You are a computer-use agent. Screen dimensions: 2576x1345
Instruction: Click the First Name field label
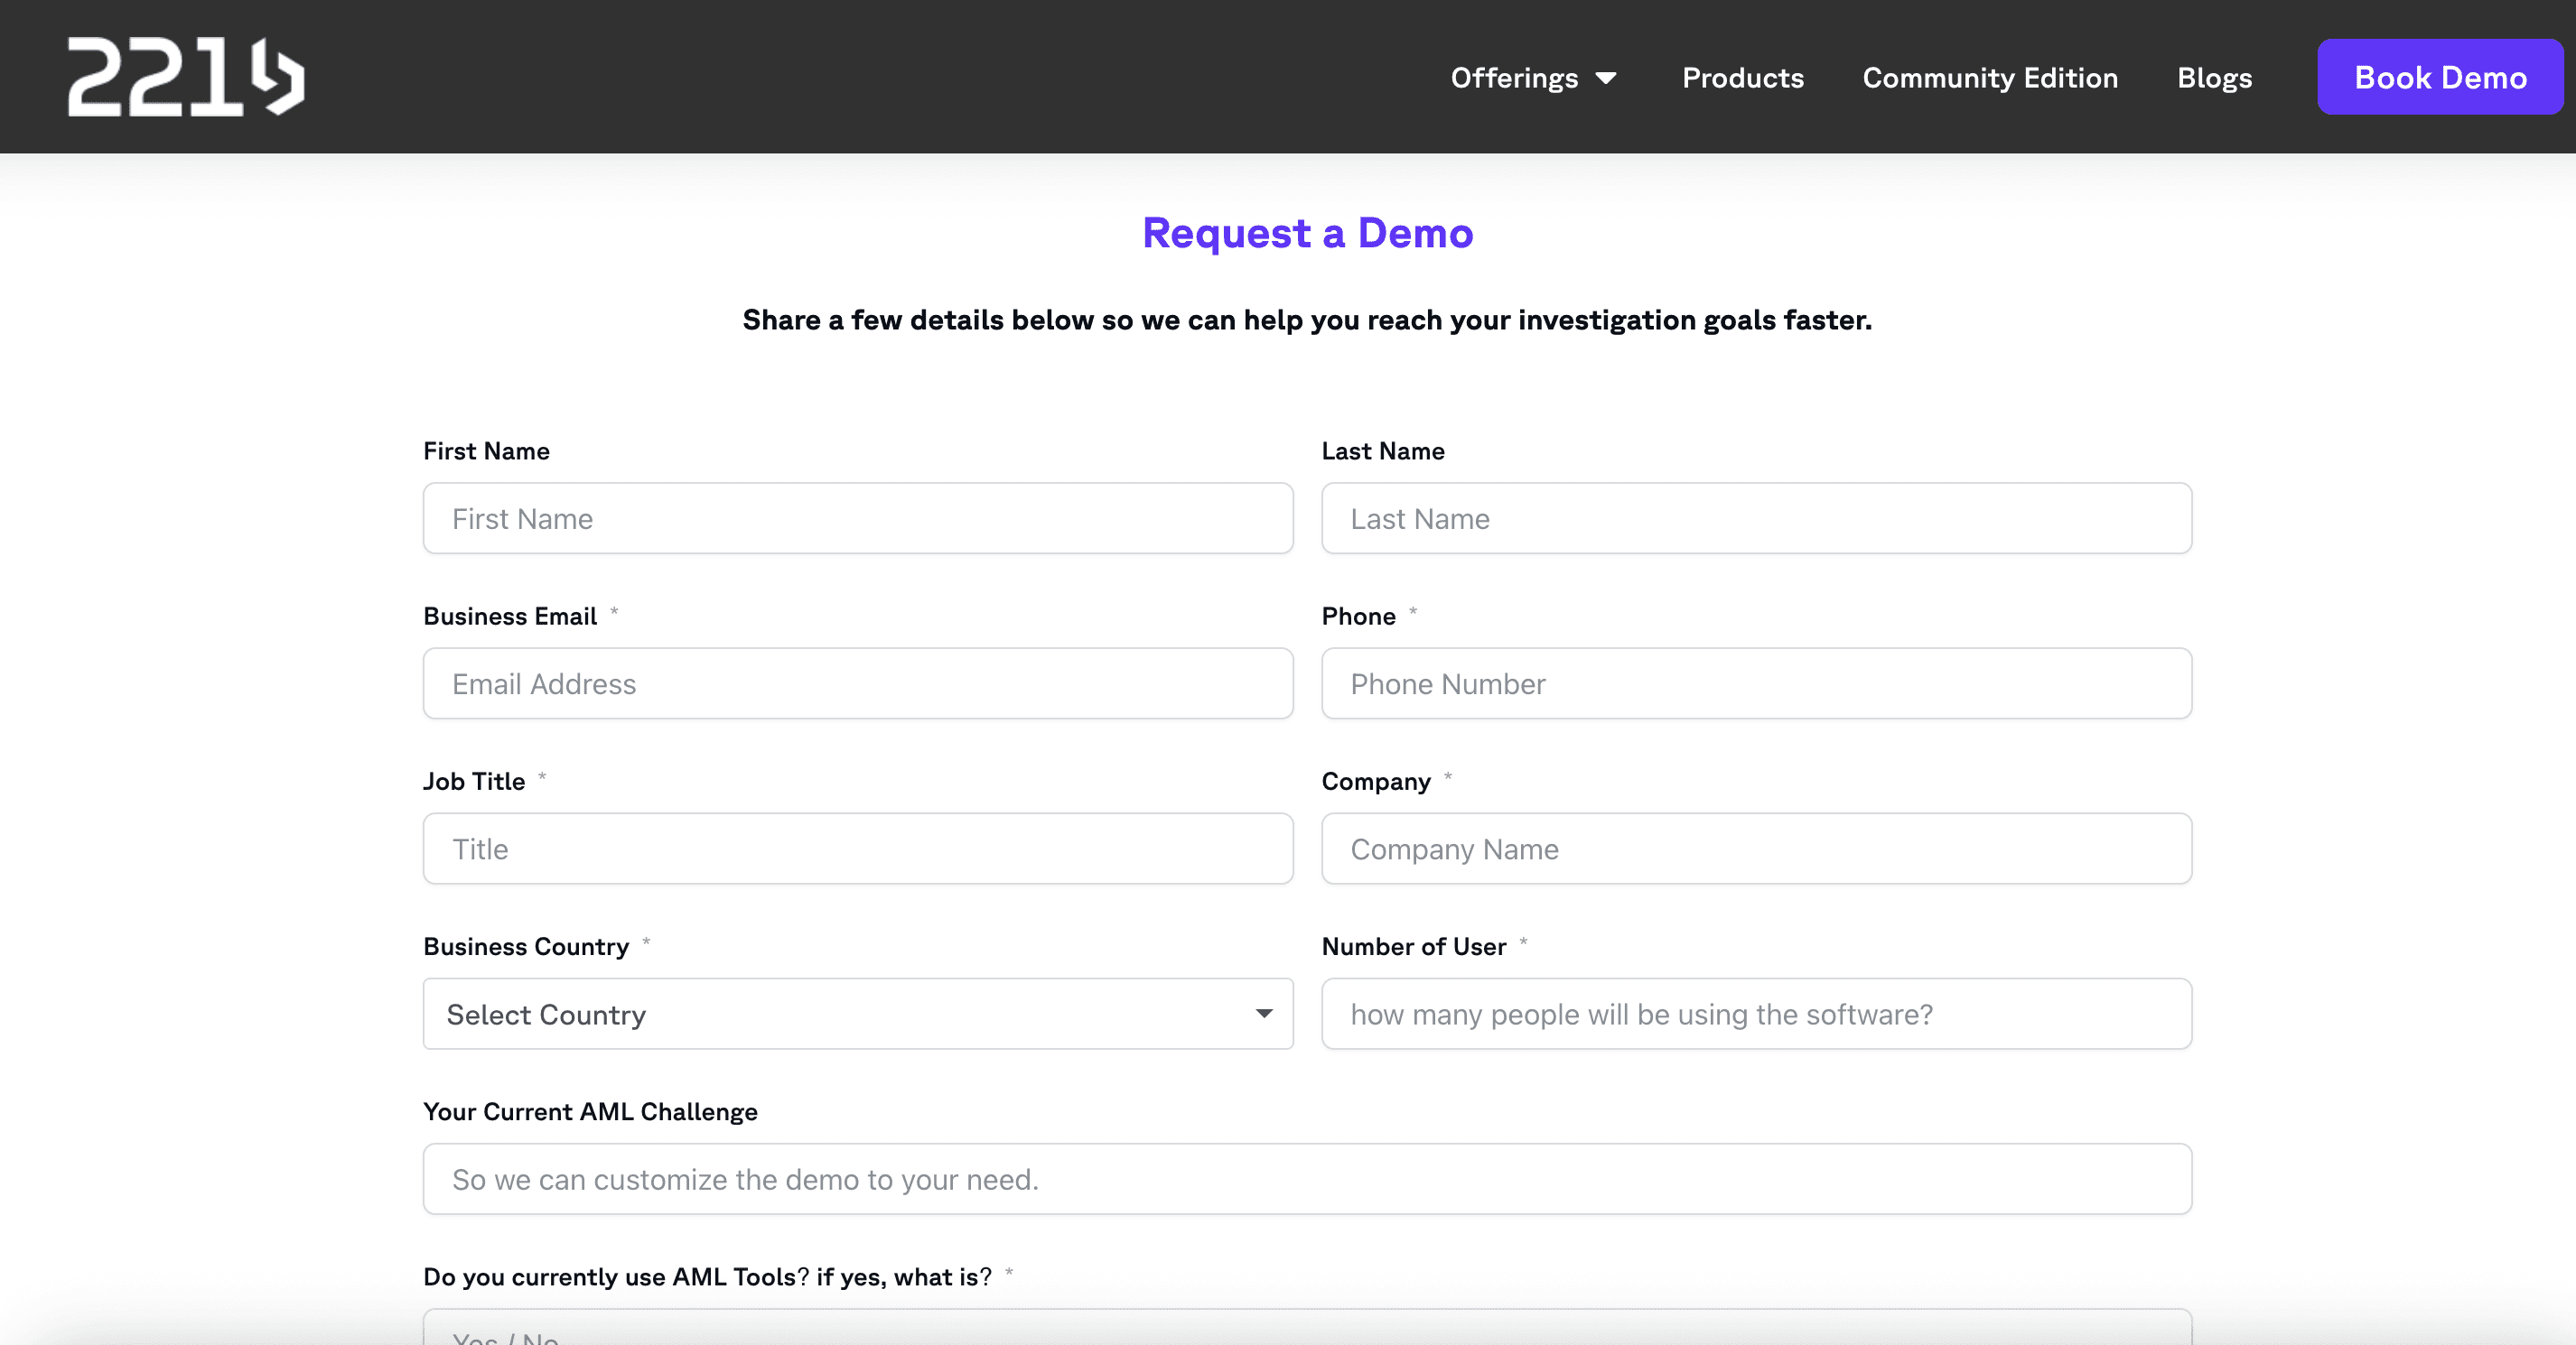(486, 450)
